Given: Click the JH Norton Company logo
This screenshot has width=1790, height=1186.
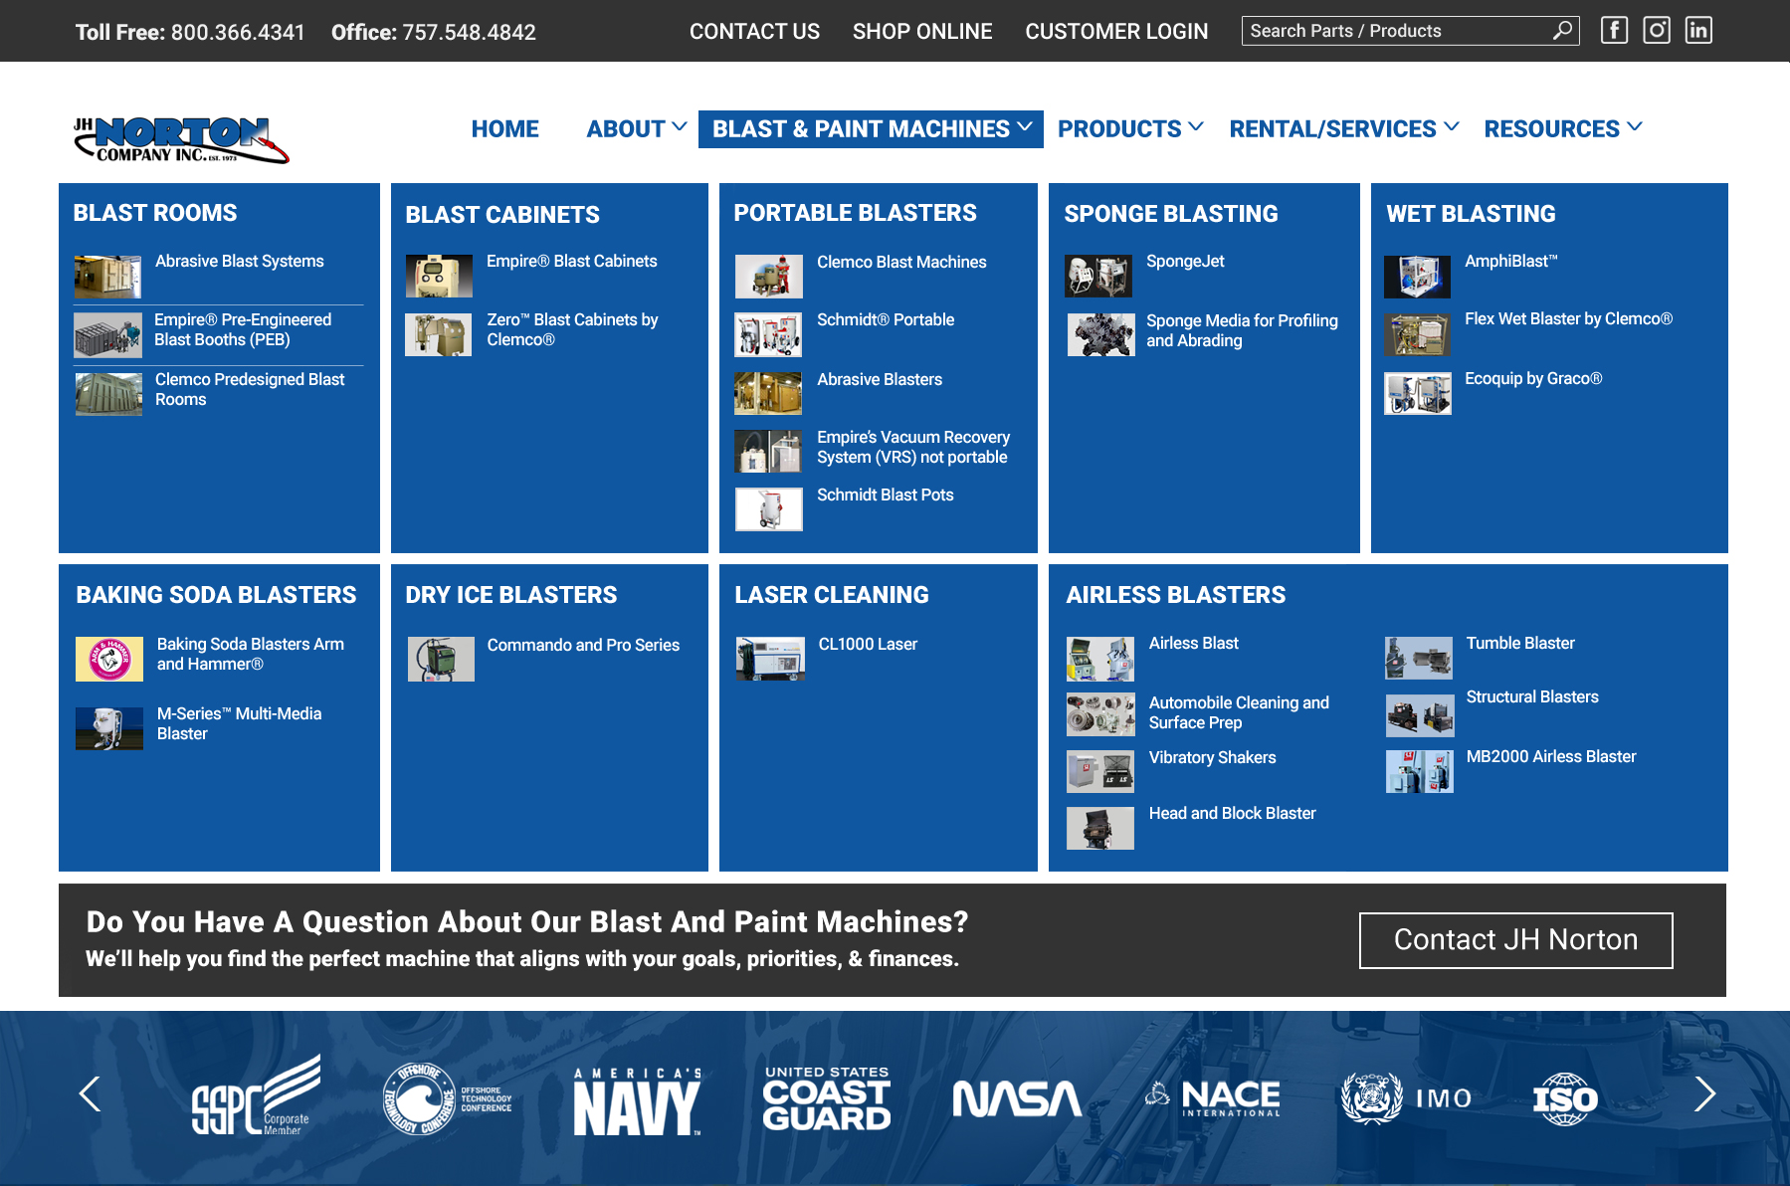Looking at the screenshot, I should click(181, 139).
